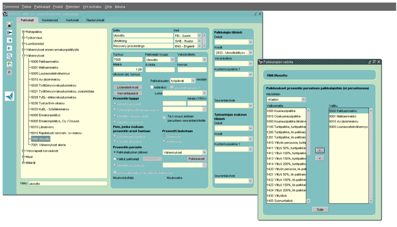This screenshot has width=397, height=227.
Task: Move selected item left with < button
Action: pyautogui.click(x=320, y=158)
